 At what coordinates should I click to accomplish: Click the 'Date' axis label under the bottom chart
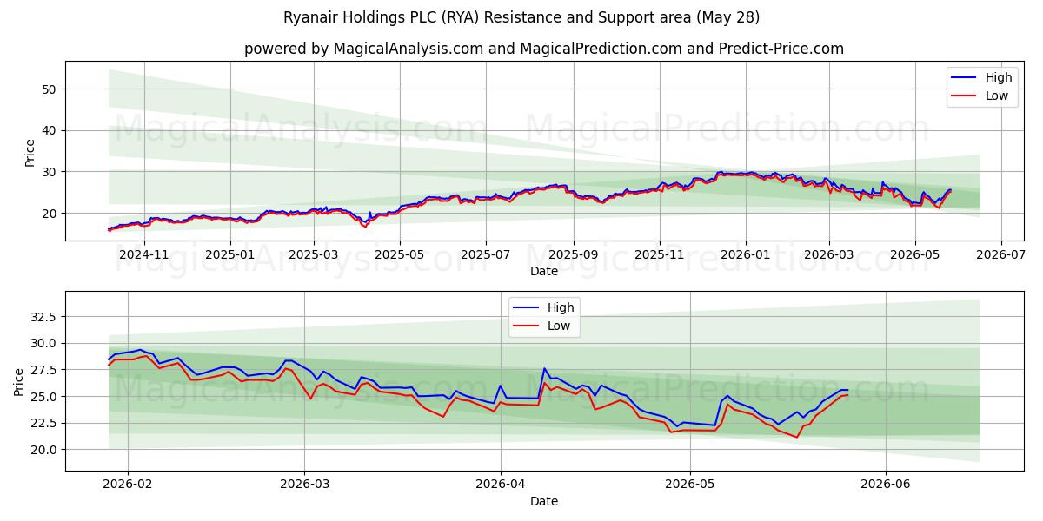click(x=544, y=501)
